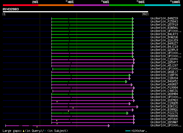
Task: Select the UniRef100_A5J297 label
Action: (x=164, y=65)
